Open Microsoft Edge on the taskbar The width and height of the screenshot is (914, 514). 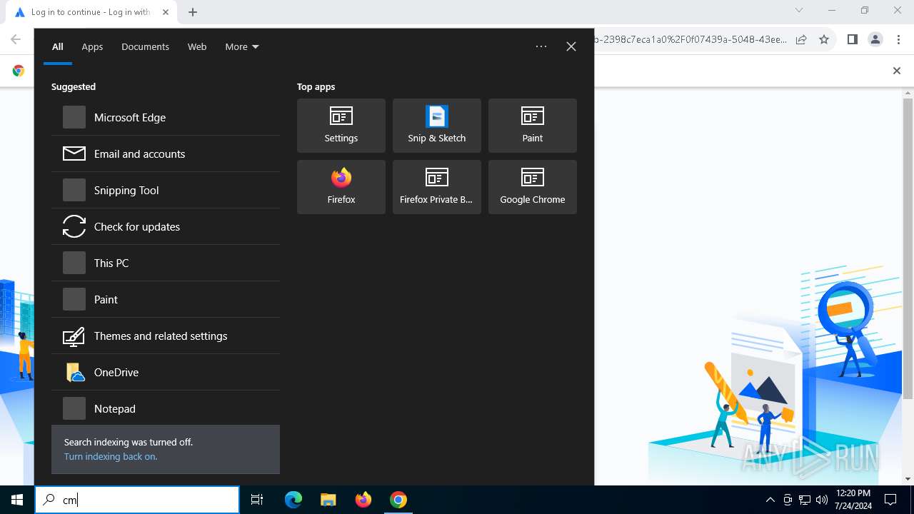coord(293,500)
